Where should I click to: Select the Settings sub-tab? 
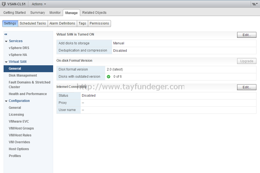point(10,23)
